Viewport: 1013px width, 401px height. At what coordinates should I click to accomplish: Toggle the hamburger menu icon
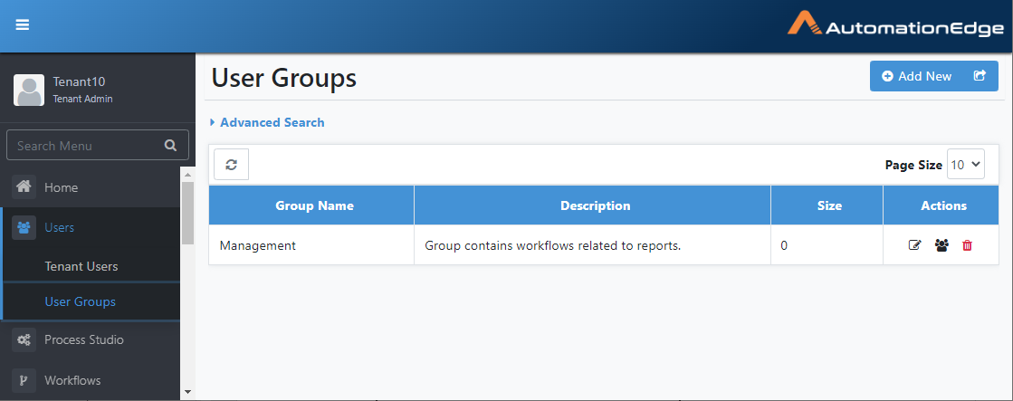pyautogui.click(x=23, y=24)
